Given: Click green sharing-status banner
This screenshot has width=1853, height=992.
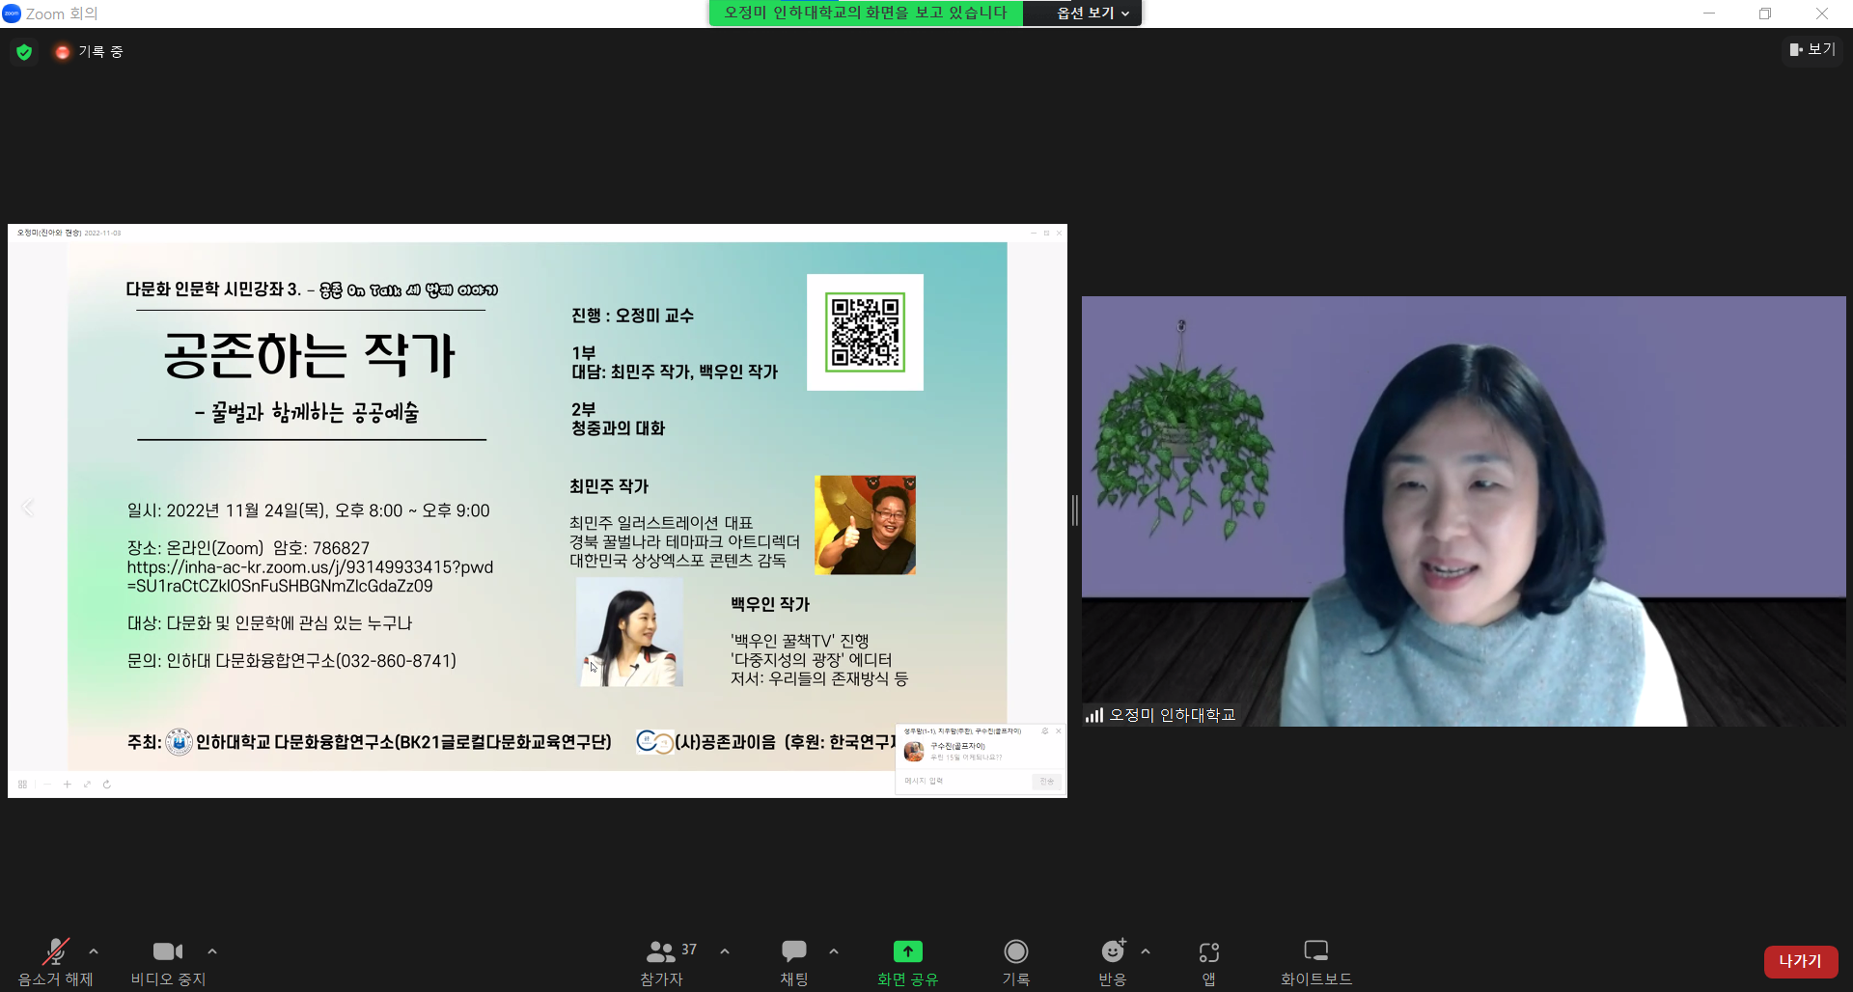Looking at the screenshot, I should 866,13.
